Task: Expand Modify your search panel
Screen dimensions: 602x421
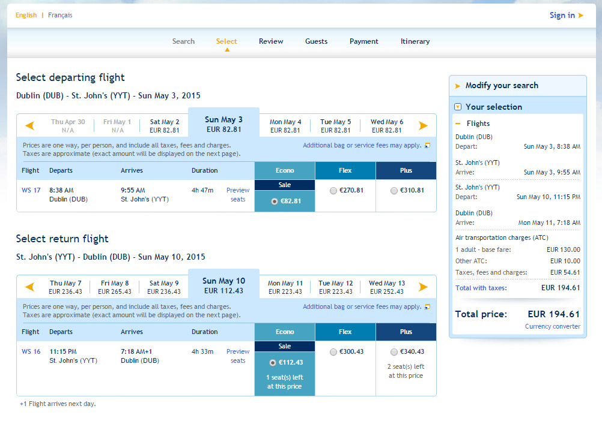Action: pyautogui.click(x=502, y=85)
